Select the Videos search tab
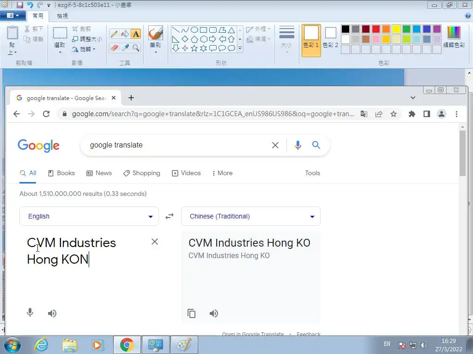Viewport: 473px width, 354px height. [187, 173]
